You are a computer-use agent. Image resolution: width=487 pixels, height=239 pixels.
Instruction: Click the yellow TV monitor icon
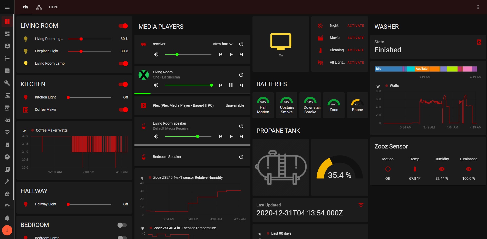(281, 42)
